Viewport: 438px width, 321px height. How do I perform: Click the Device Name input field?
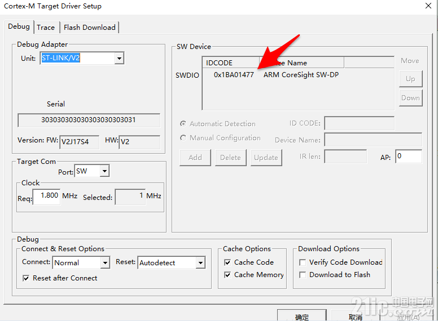coord(373,140)
